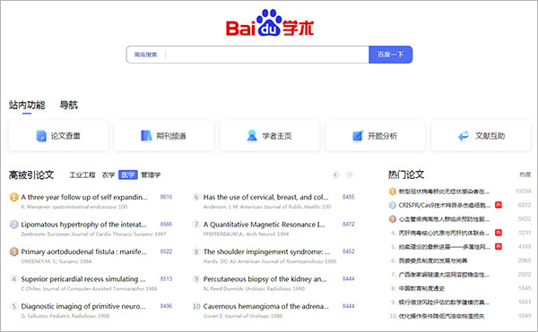Click bronze rank 3 badge beside Primary aortoduodenal
Image resolution: width=538 pixels, height=332 pixels.
coord(13,252)
